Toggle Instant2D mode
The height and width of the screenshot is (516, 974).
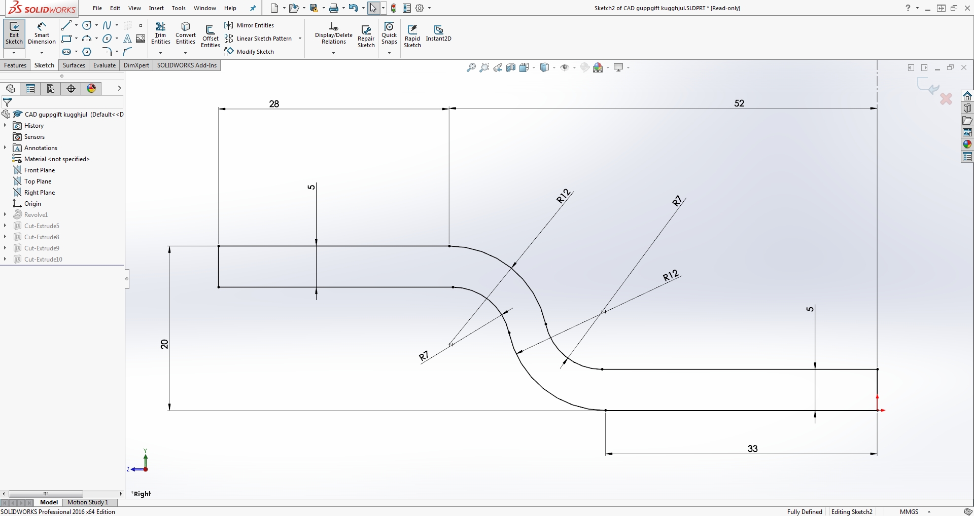click(x=438, y=33)
